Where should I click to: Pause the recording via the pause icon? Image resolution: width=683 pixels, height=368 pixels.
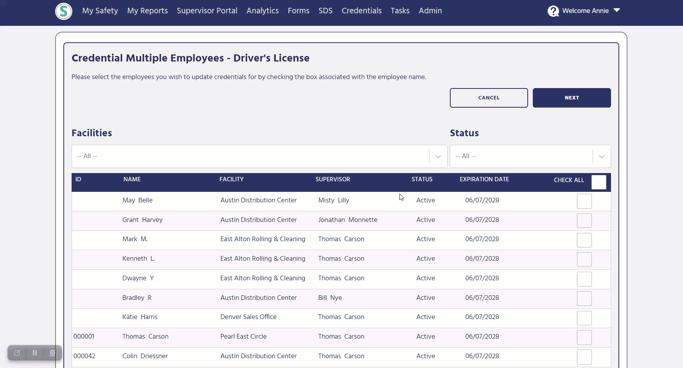(x=35, y=353)
